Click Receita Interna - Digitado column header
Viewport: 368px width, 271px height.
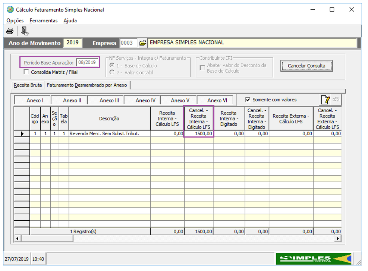229,119
